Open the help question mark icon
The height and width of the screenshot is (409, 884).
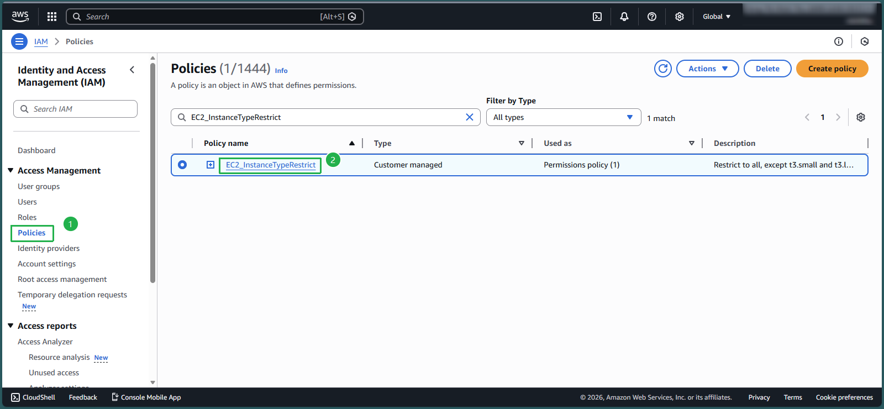(652, 17)
